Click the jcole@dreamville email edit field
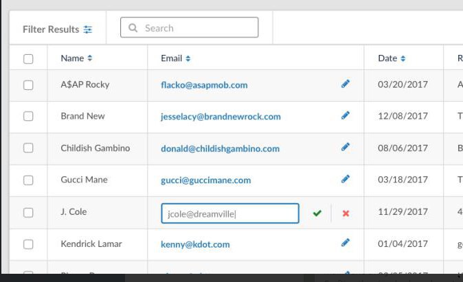Viewport: 463px width, 282px height. [230, 213]
